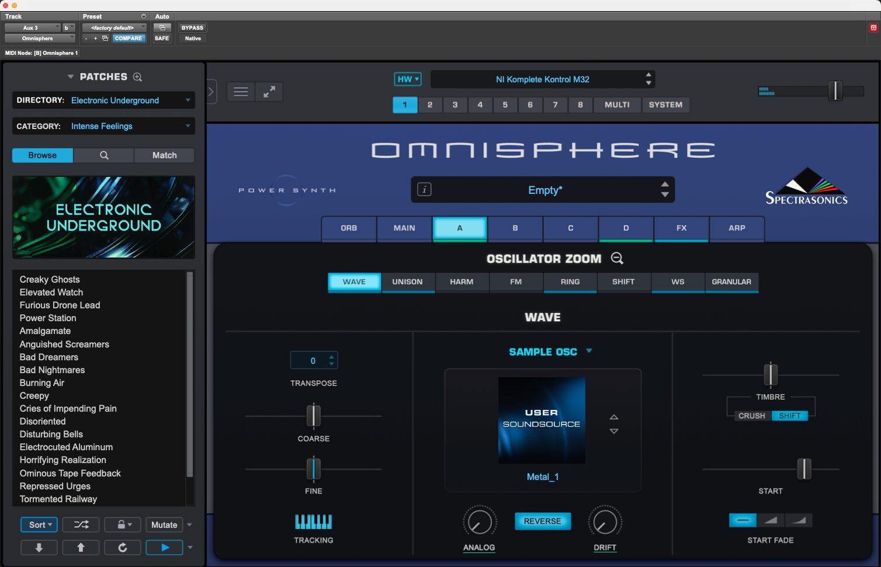Image resolution: width=881 pixels, height=567 pixels.
Task: Switch to the FX tab
Action: [681, 228]
